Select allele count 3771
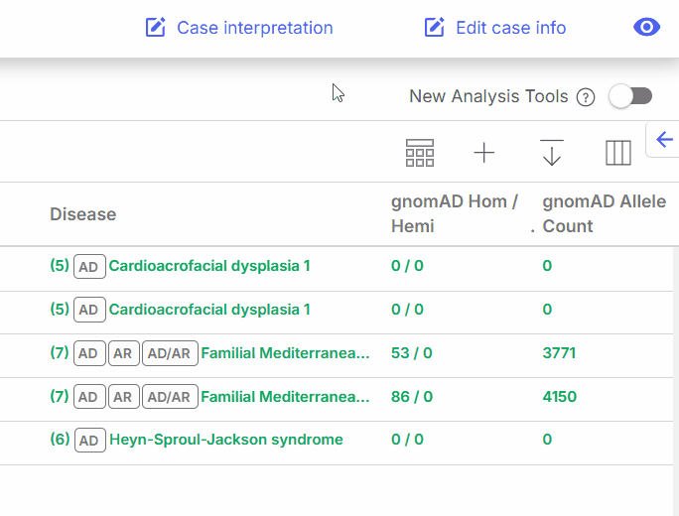The width and height of the screenshot is (679, 516). 559,353
